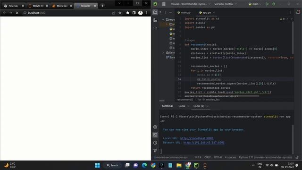
Task: Jump to next highlighted error arrow
Action: 292,19
